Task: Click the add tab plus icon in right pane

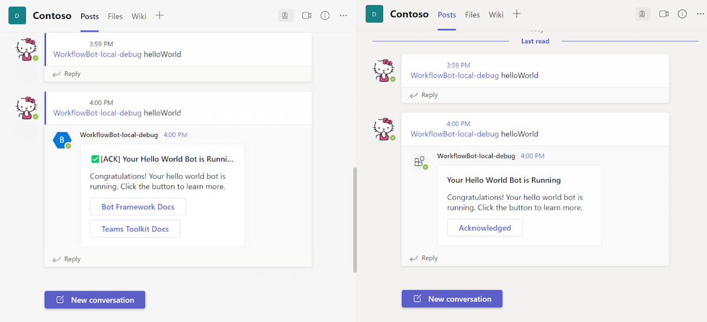Action: 517,14
